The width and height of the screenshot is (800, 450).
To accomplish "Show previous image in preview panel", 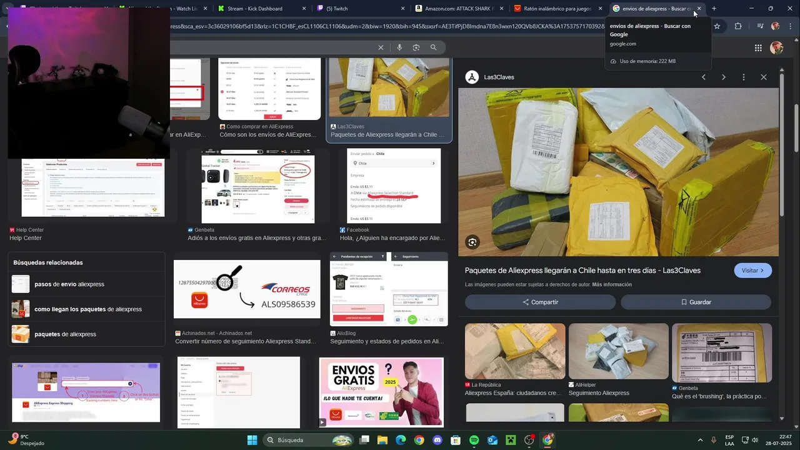I will pyautogui.click(x=704, y=77).
